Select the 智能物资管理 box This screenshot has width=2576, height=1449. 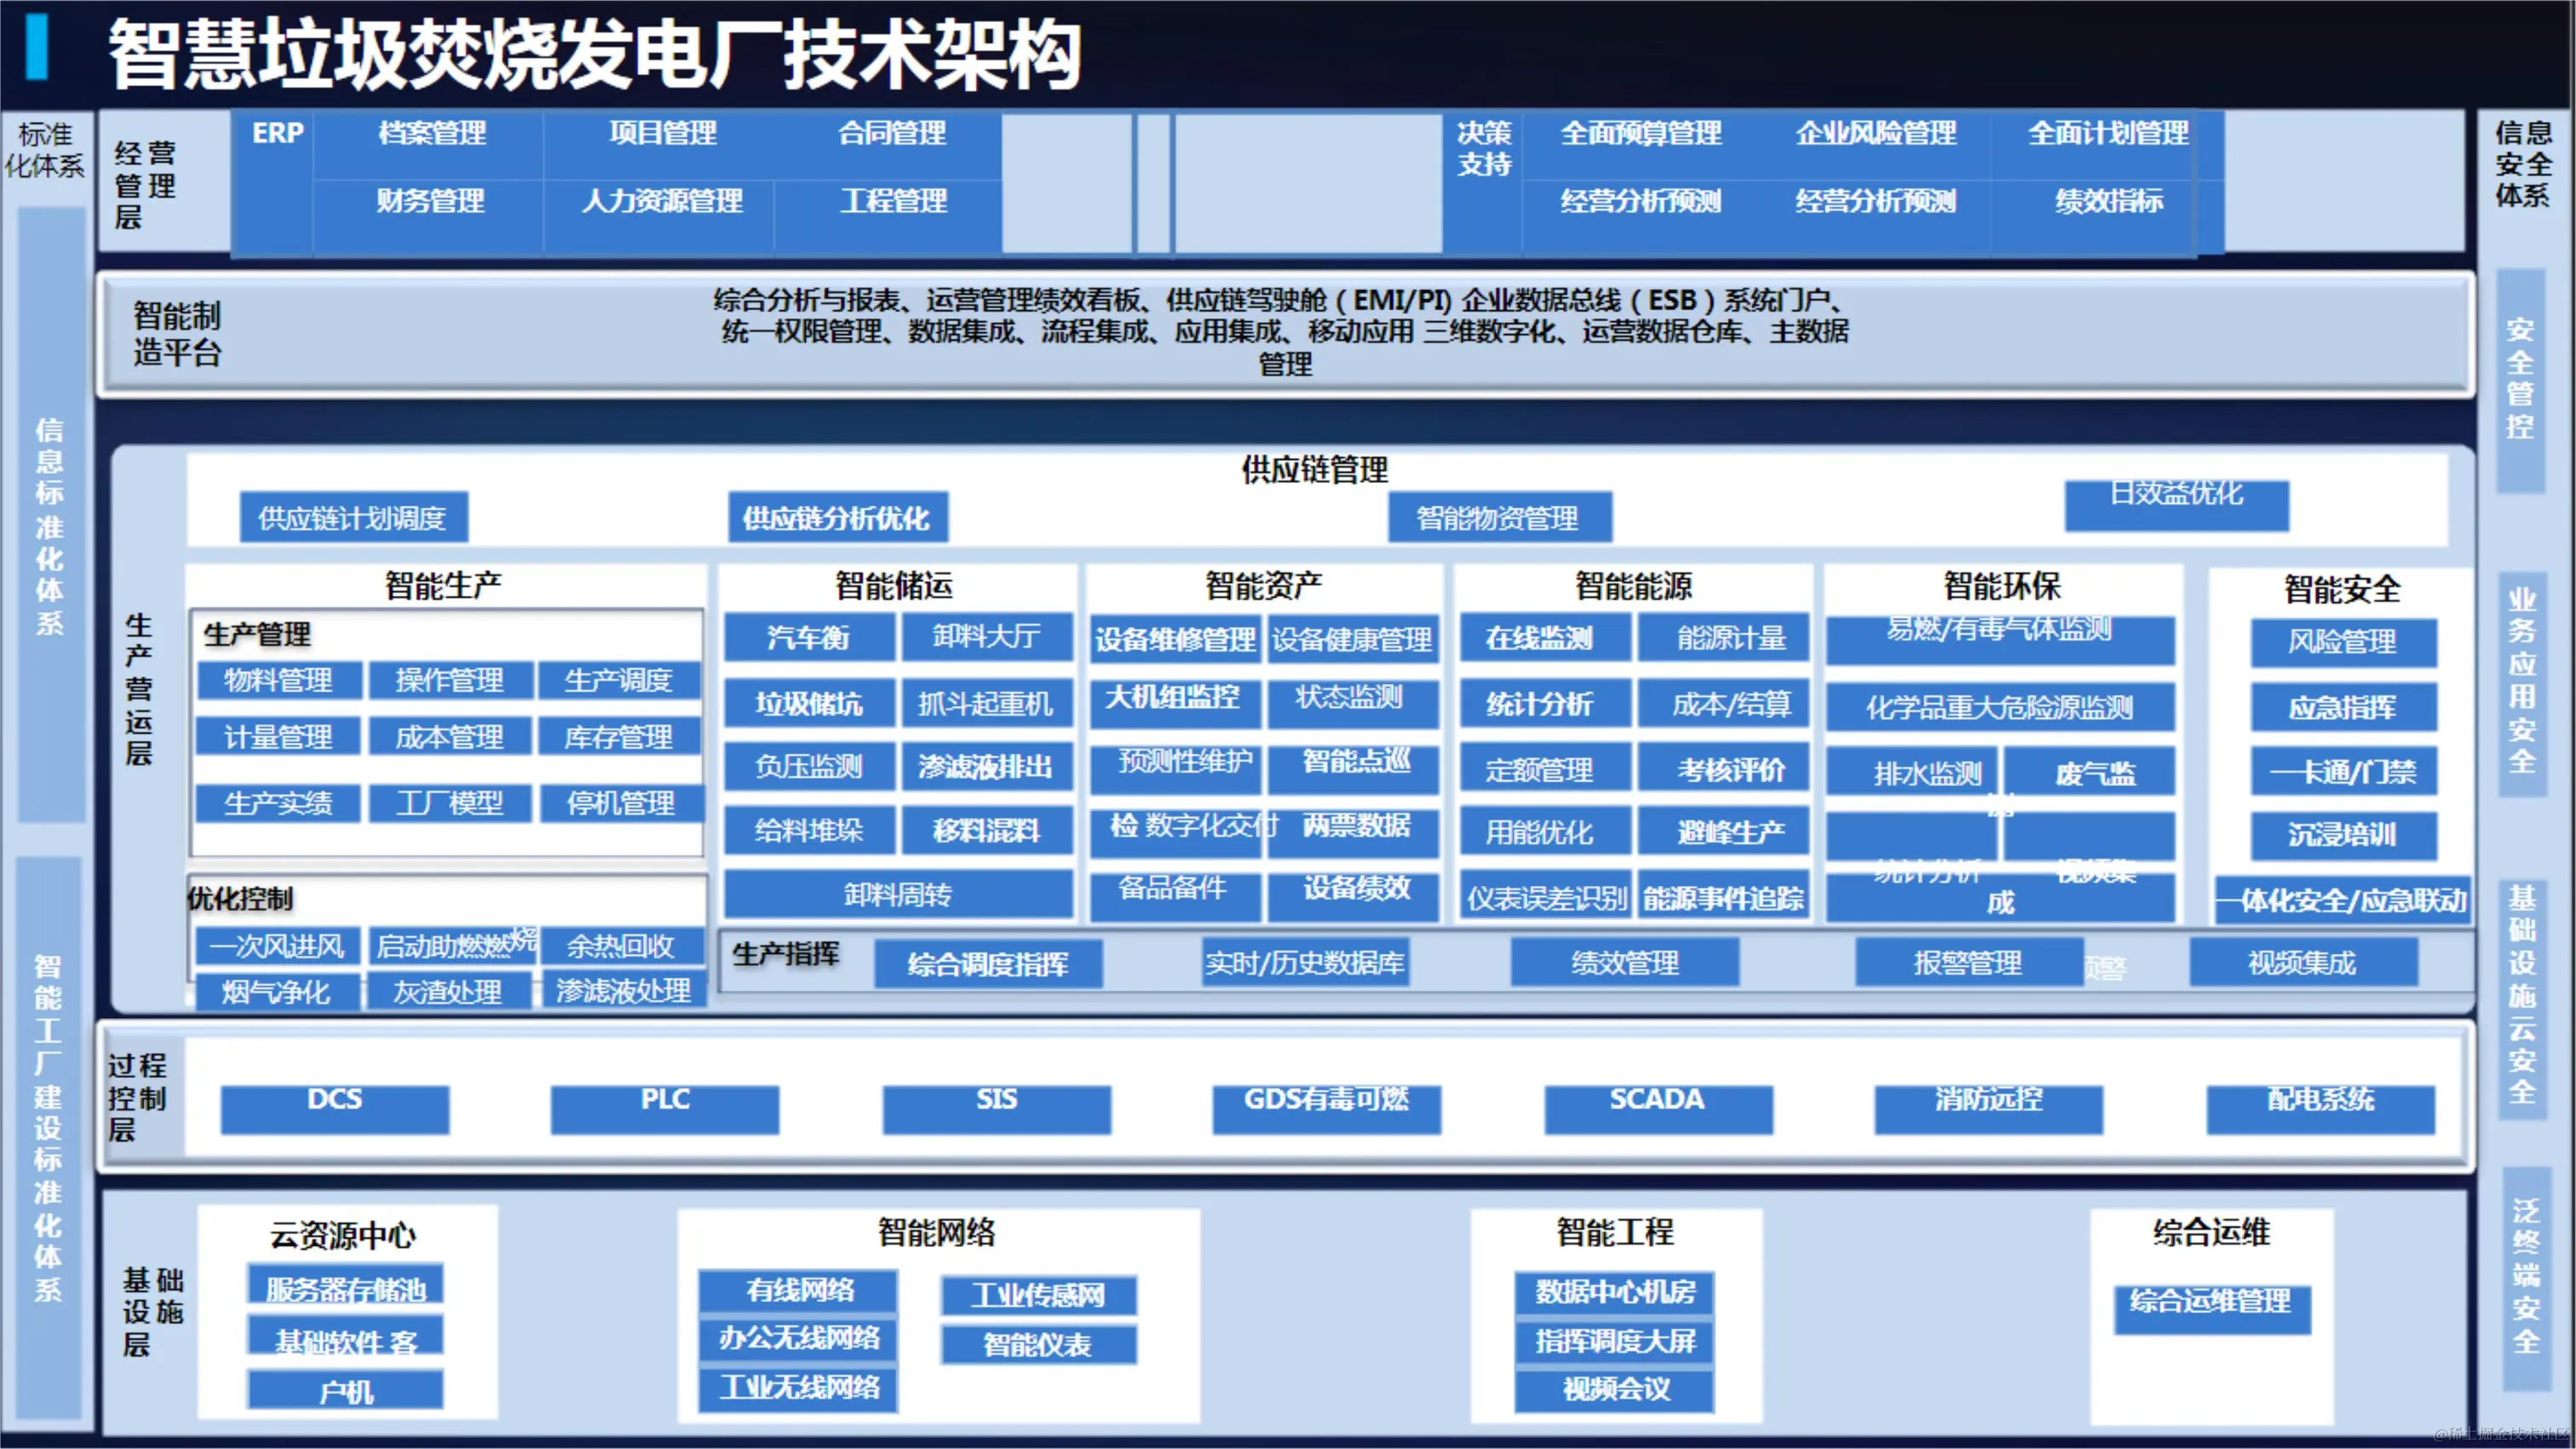(1498, 517)
